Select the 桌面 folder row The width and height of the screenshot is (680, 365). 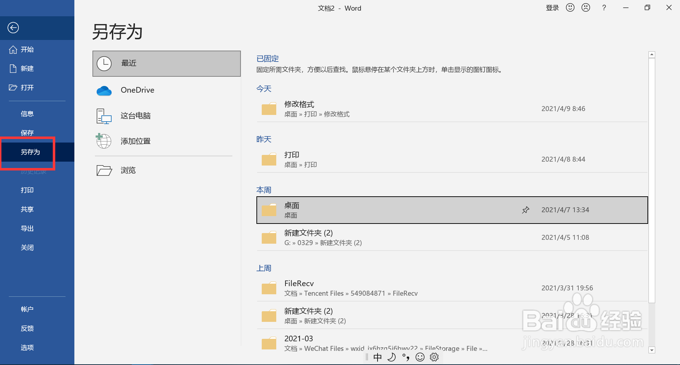click(452, 210)
